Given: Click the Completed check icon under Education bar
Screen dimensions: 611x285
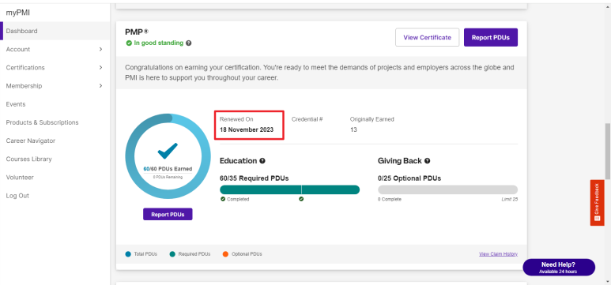Looking at the screenshot, I should pyautogui.click(x=223, y=199).
